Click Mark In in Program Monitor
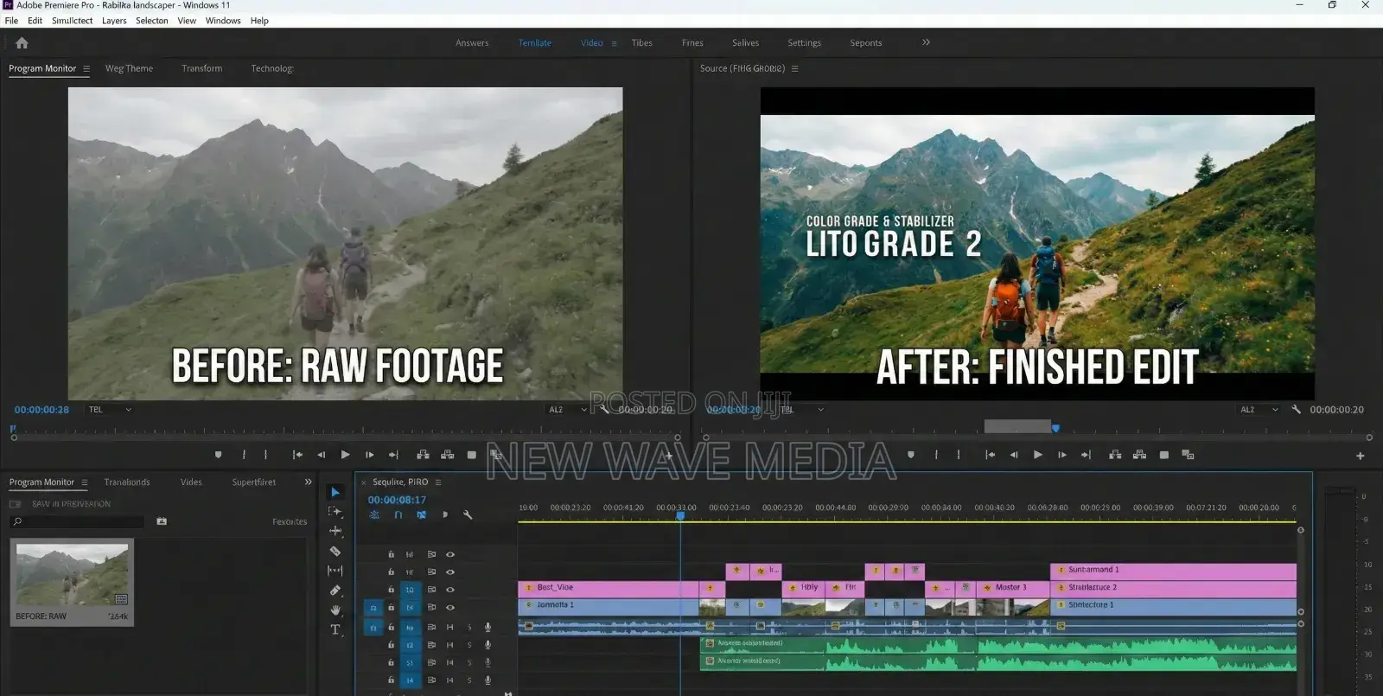1383x696 pixels. pyautogui.click(x=244, y=455)
